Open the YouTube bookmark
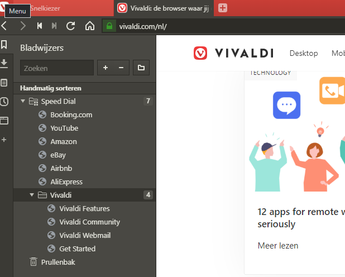This screenshot has height=277, width=345. [x=64, y=128]
